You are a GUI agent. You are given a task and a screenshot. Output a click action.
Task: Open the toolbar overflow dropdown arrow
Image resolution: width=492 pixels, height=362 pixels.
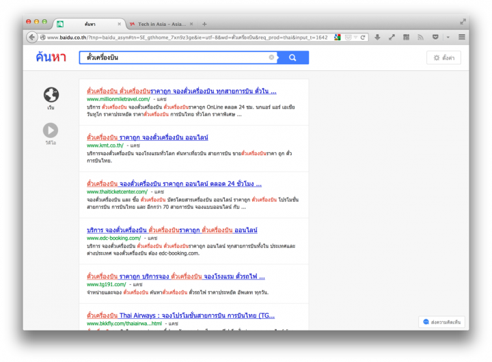coord(448,38)
